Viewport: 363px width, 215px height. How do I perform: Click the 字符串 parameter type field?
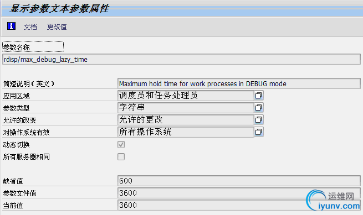pos(186,107)
